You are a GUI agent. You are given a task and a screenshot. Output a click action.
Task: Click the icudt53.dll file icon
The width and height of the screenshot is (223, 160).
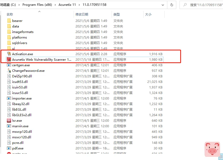click(x=9, y=82)
